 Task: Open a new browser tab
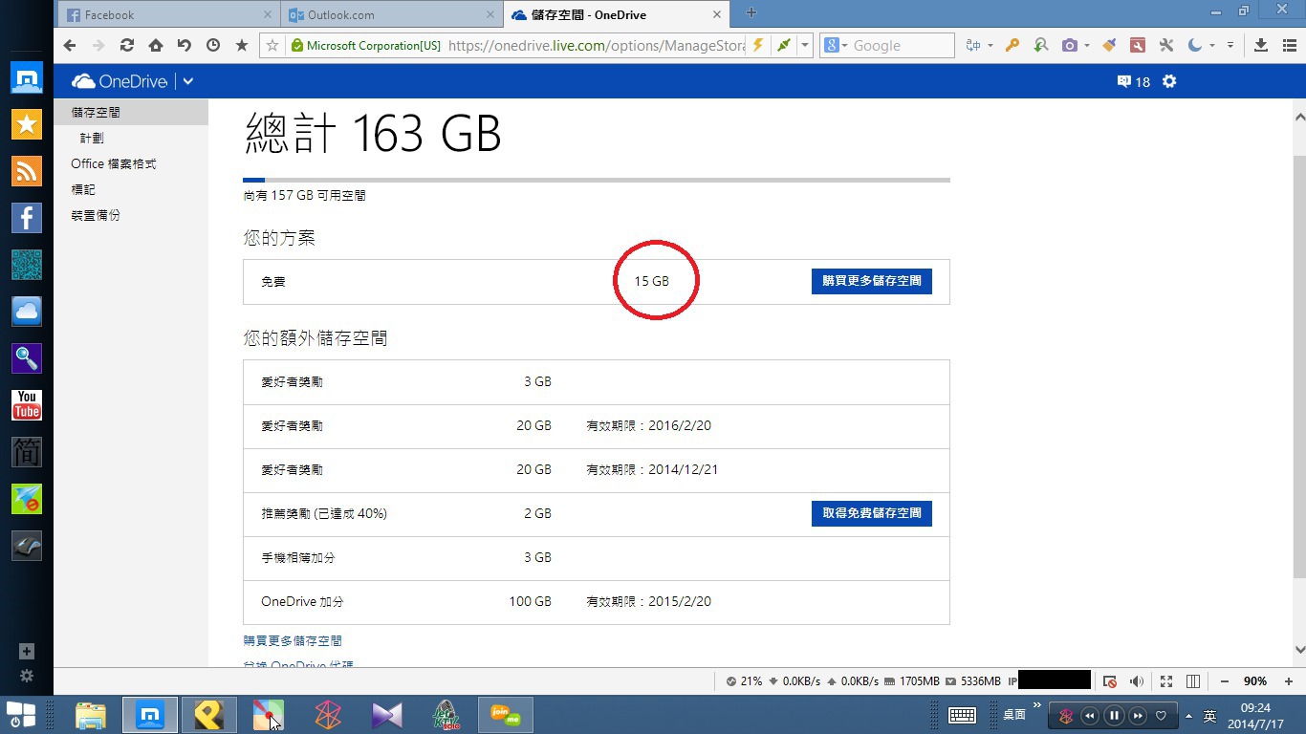pyautogui.click(x=751, y=13)
